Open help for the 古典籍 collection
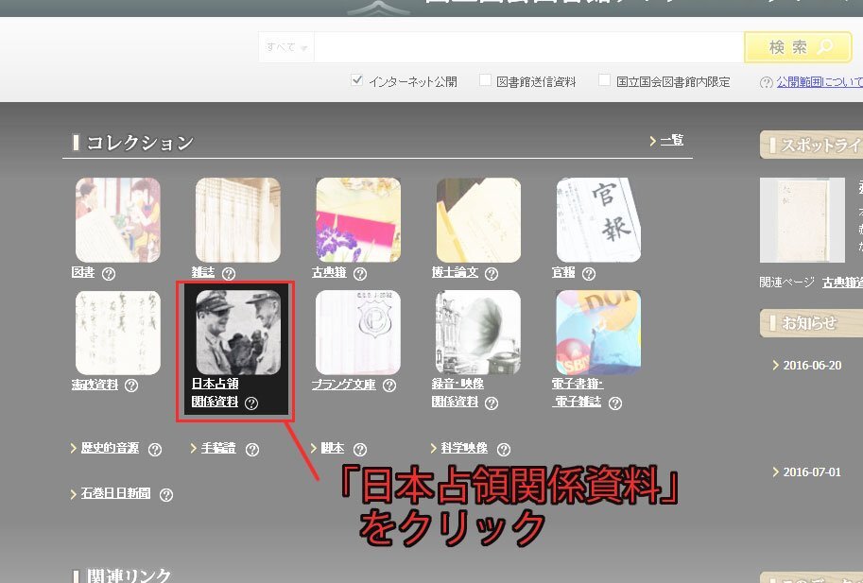863x583 pixels. [360, 273]
